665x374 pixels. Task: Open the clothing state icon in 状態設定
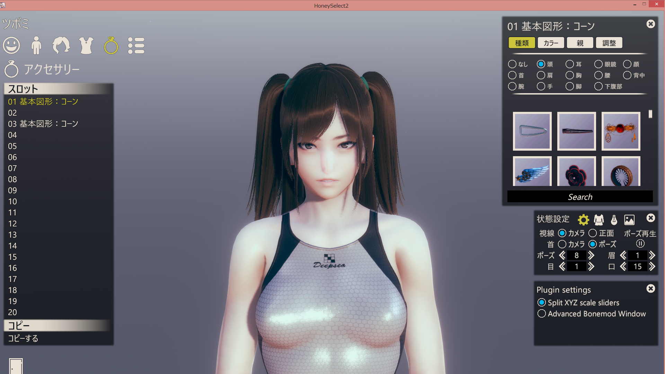599,220
